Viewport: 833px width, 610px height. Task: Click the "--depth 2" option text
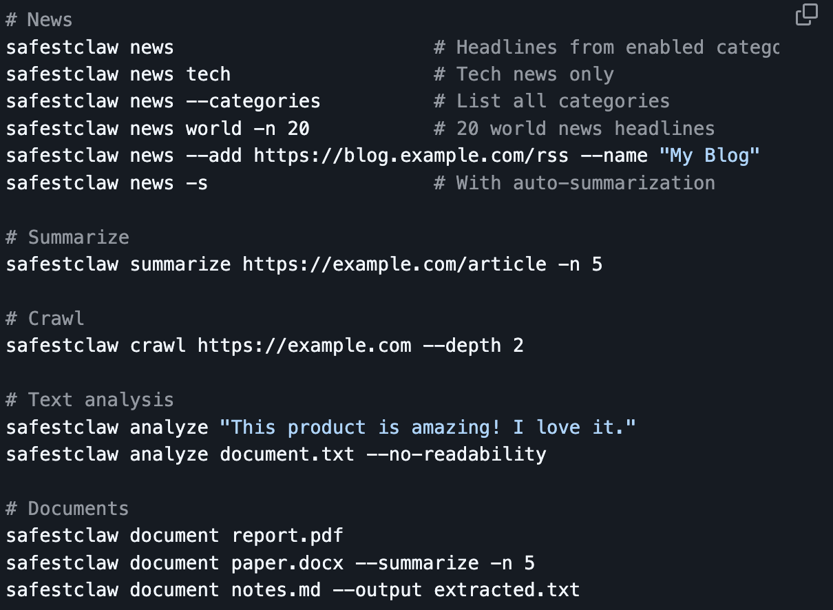click(473, 346)
